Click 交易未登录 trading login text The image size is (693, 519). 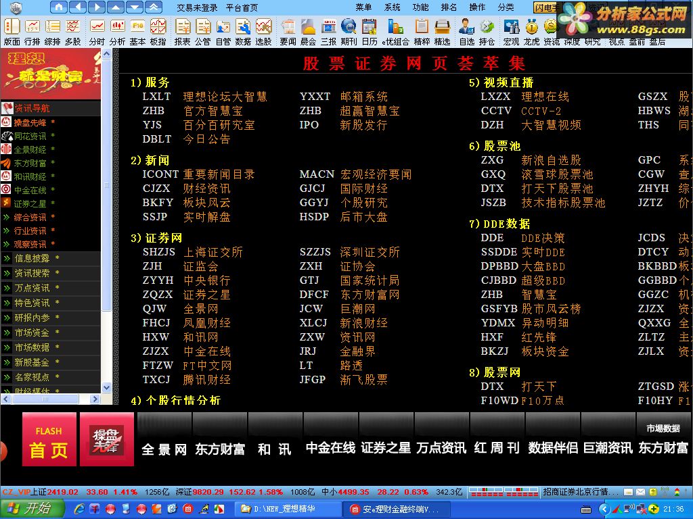(x=197, y=7)
